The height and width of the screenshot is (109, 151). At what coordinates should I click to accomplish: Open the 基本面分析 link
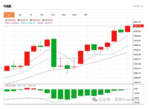tap(138, 6)
